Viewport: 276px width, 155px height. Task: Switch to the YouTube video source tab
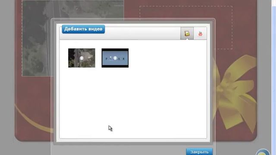pyautogui.click(x=200, y=34)
